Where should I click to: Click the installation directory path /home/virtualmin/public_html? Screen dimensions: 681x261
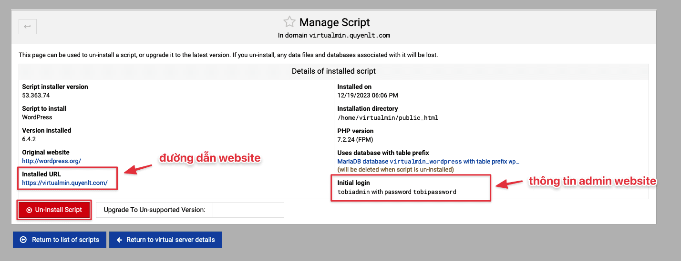388,117
